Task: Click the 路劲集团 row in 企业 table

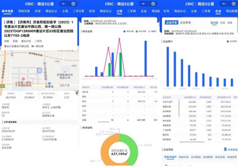Action: [200, 139]
